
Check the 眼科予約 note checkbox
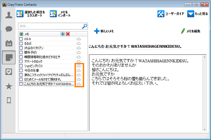pyautogui.click(x=21, y=52)
